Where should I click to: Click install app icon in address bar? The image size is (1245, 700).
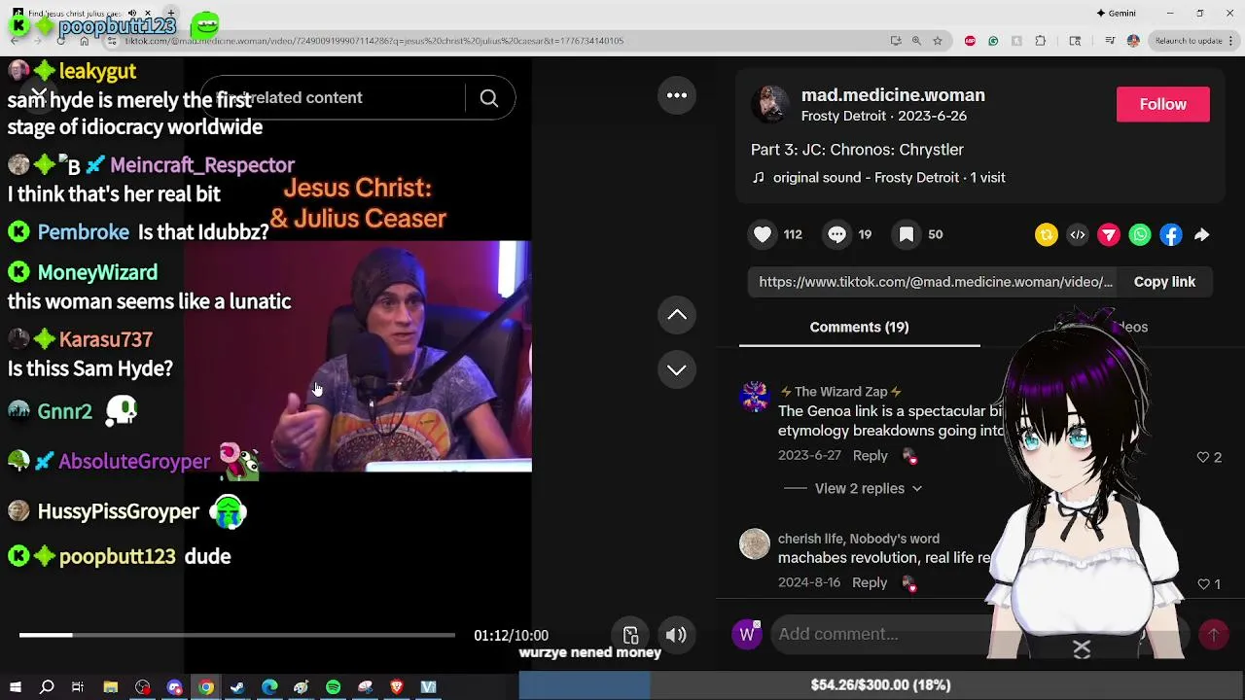tap(896, 41)
